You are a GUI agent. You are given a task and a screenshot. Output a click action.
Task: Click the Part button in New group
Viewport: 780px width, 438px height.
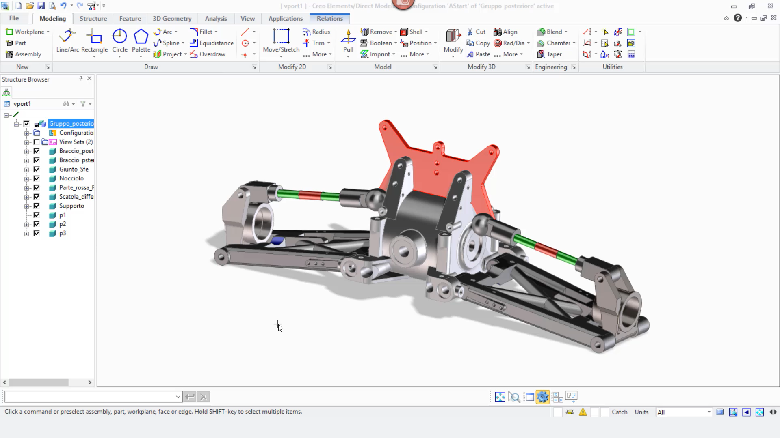click(x=16, y=43)
